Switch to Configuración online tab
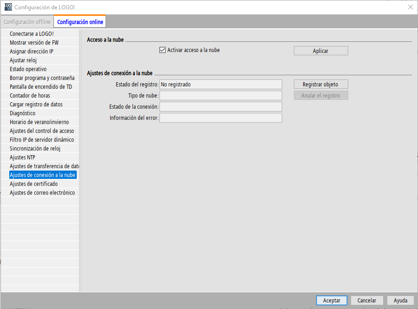418x309 pixels. (80, 22)
